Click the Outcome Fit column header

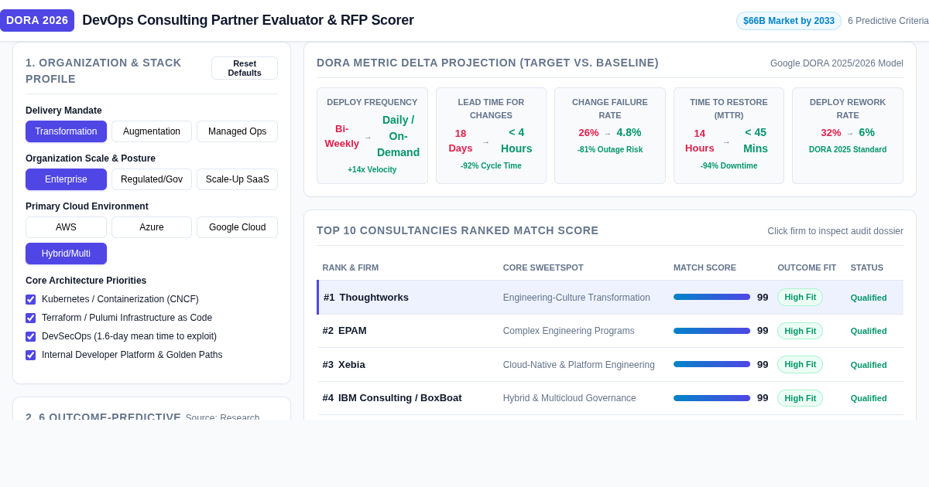(807, 267)
